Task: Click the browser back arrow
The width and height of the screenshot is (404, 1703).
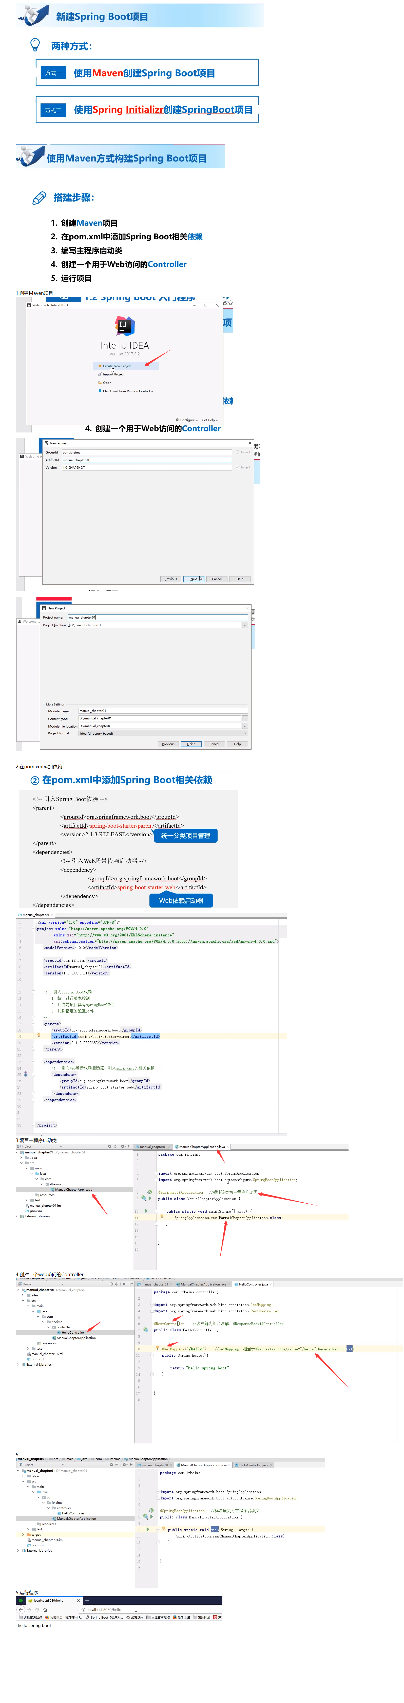Action: click(x=21, y=1610)
